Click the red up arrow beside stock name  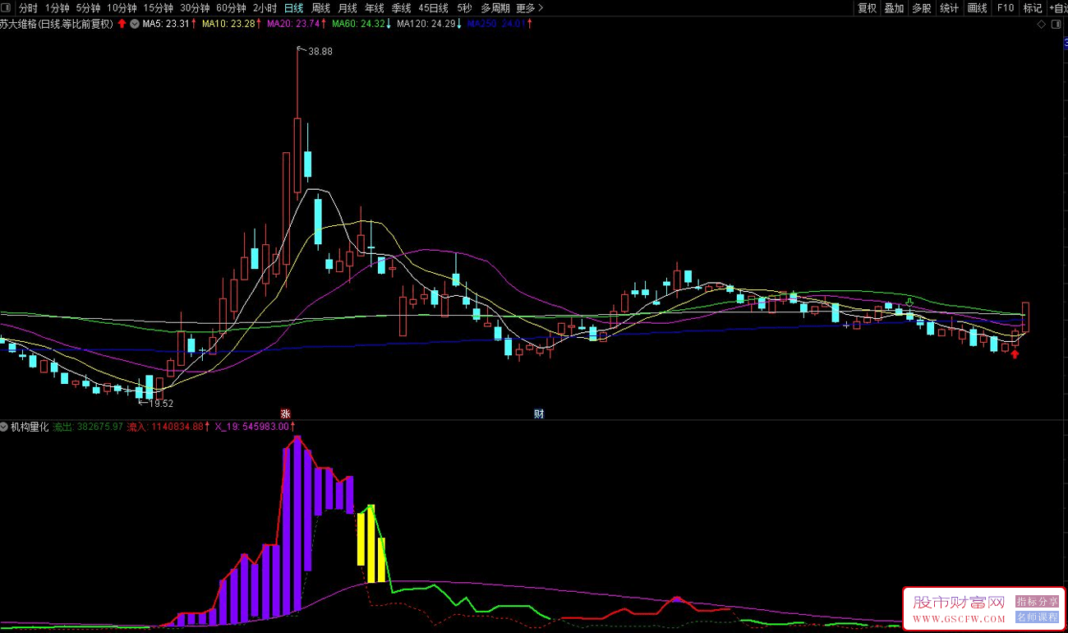tap(122, 24)
